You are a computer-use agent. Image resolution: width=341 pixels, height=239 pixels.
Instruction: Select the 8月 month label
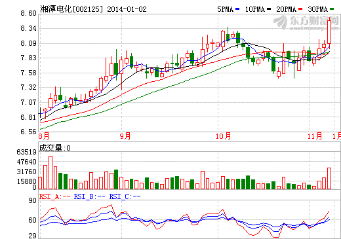tap(44, 136)
